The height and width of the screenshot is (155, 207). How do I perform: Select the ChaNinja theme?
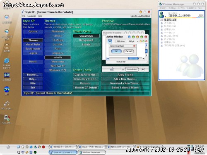click(x=58, y=40)
